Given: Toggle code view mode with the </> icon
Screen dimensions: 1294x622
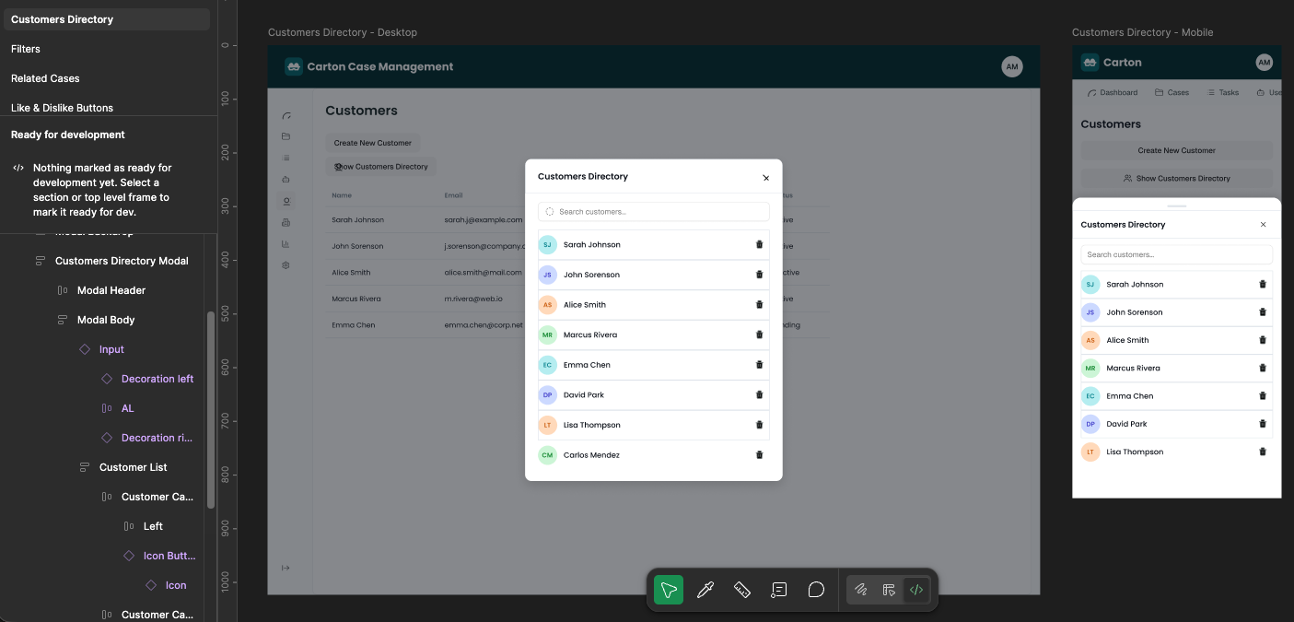Looking at the screenshot, I should click(x=916, y=589).
